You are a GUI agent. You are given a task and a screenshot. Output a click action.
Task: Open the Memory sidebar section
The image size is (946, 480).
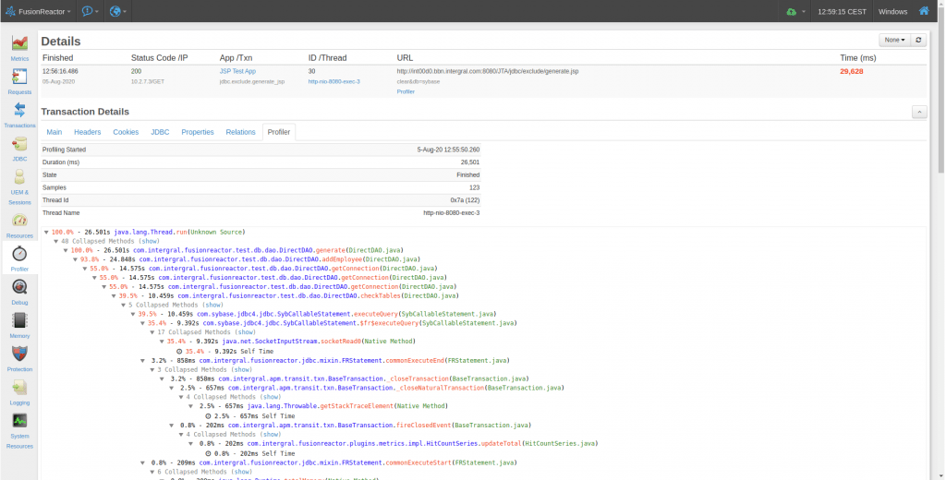coord(19,326)
